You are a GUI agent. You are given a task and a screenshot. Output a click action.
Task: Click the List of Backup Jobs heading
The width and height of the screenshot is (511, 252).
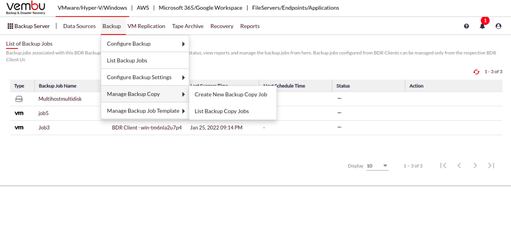pos(29,44)
